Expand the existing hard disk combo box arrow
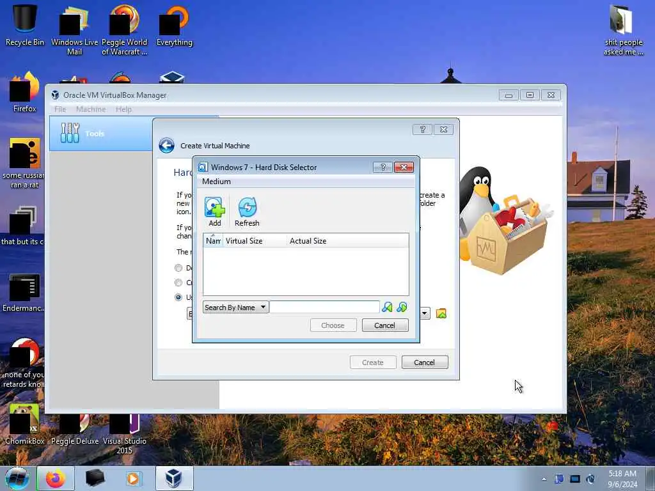The height and width of the screenshot is (491, 655). [425, 313]
